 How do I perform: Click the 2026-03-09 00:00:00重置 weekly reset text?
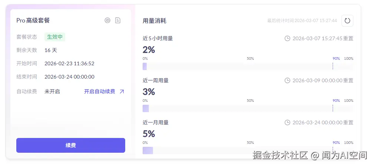(x=323, y=80)
